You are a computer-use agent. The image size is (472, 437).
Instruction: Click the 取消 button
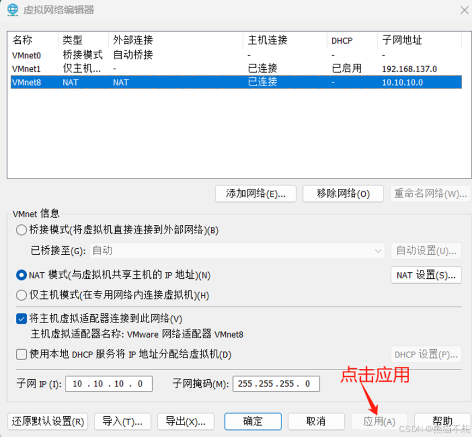pos(316,422)
